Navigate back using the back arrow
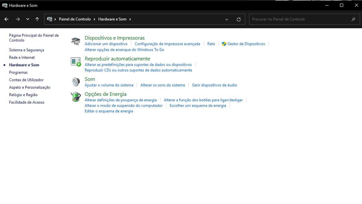The height and width of the screenshot is (204, 362). tap(6, 19)
